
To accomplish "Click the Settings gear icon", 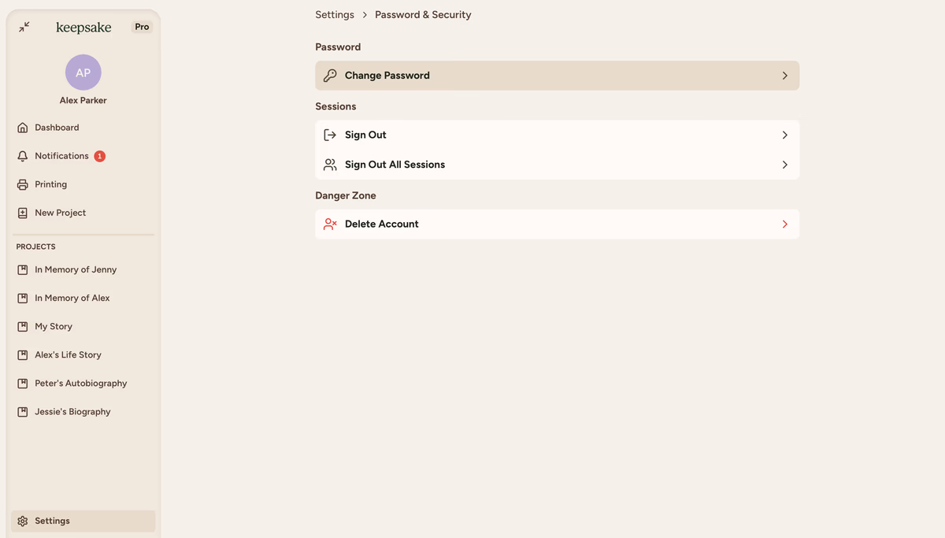I will 23,521.
